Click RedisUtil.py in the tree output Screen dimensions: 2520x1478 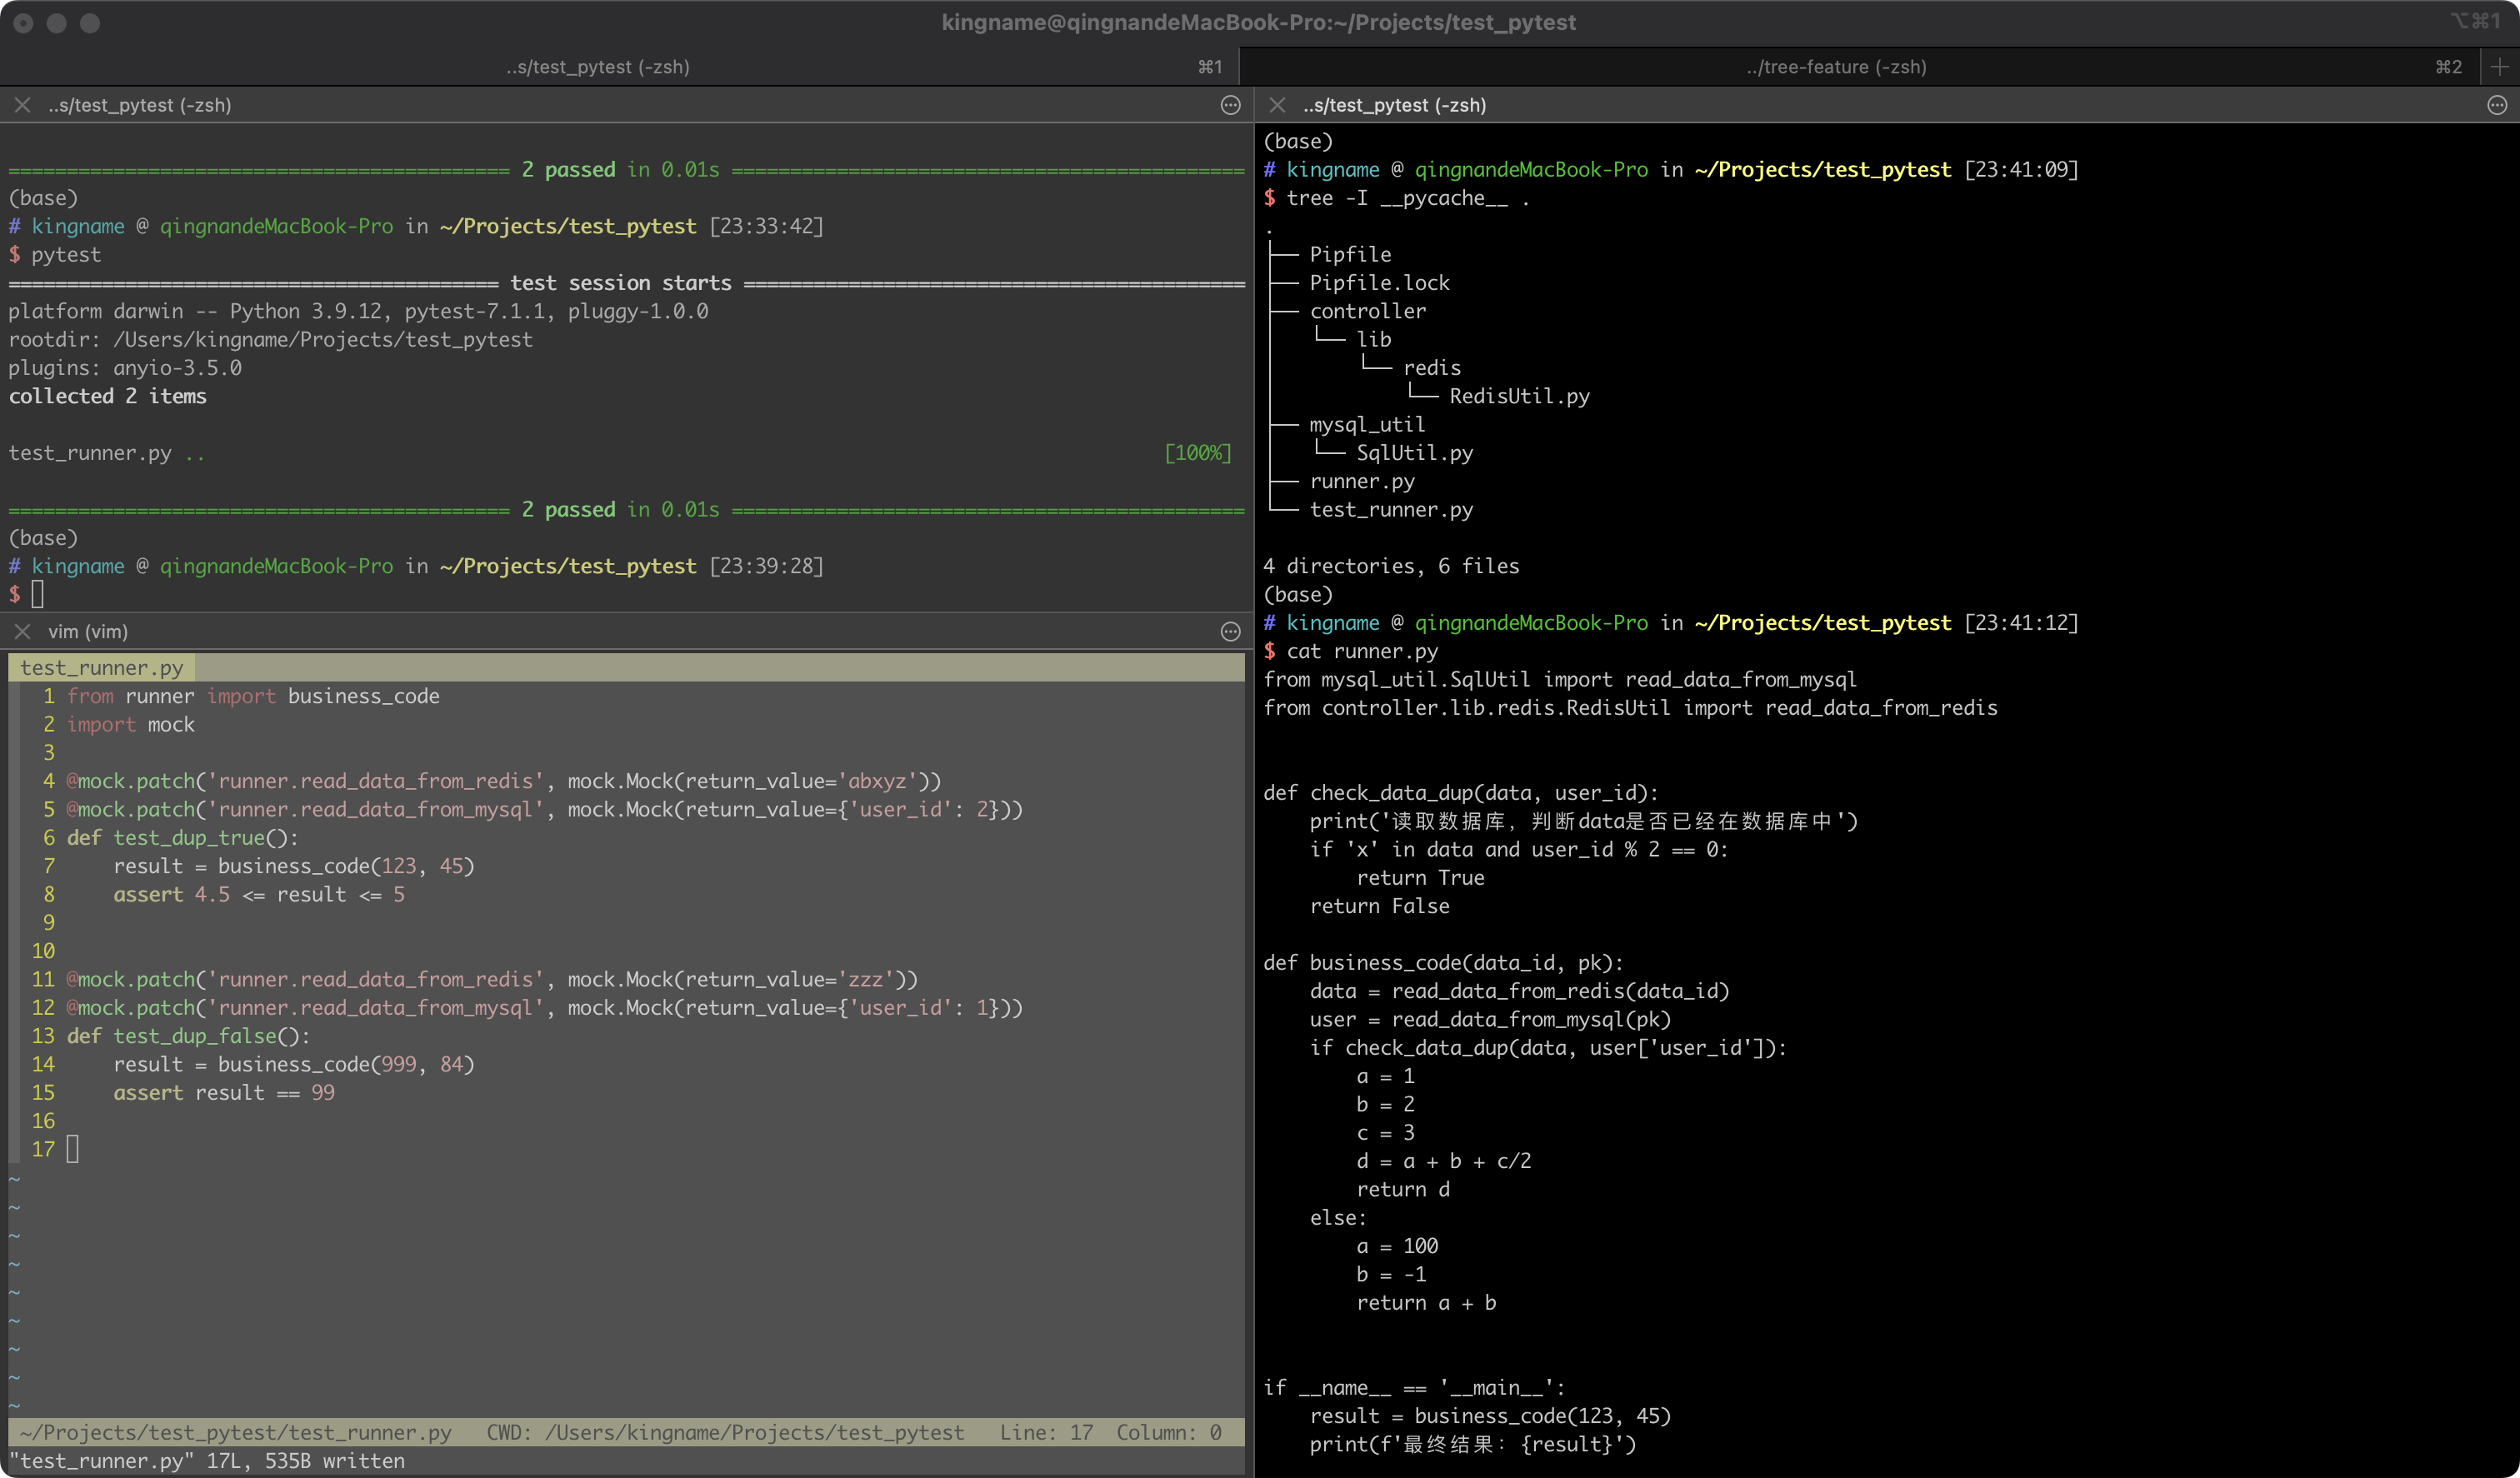coord(1518,396)
